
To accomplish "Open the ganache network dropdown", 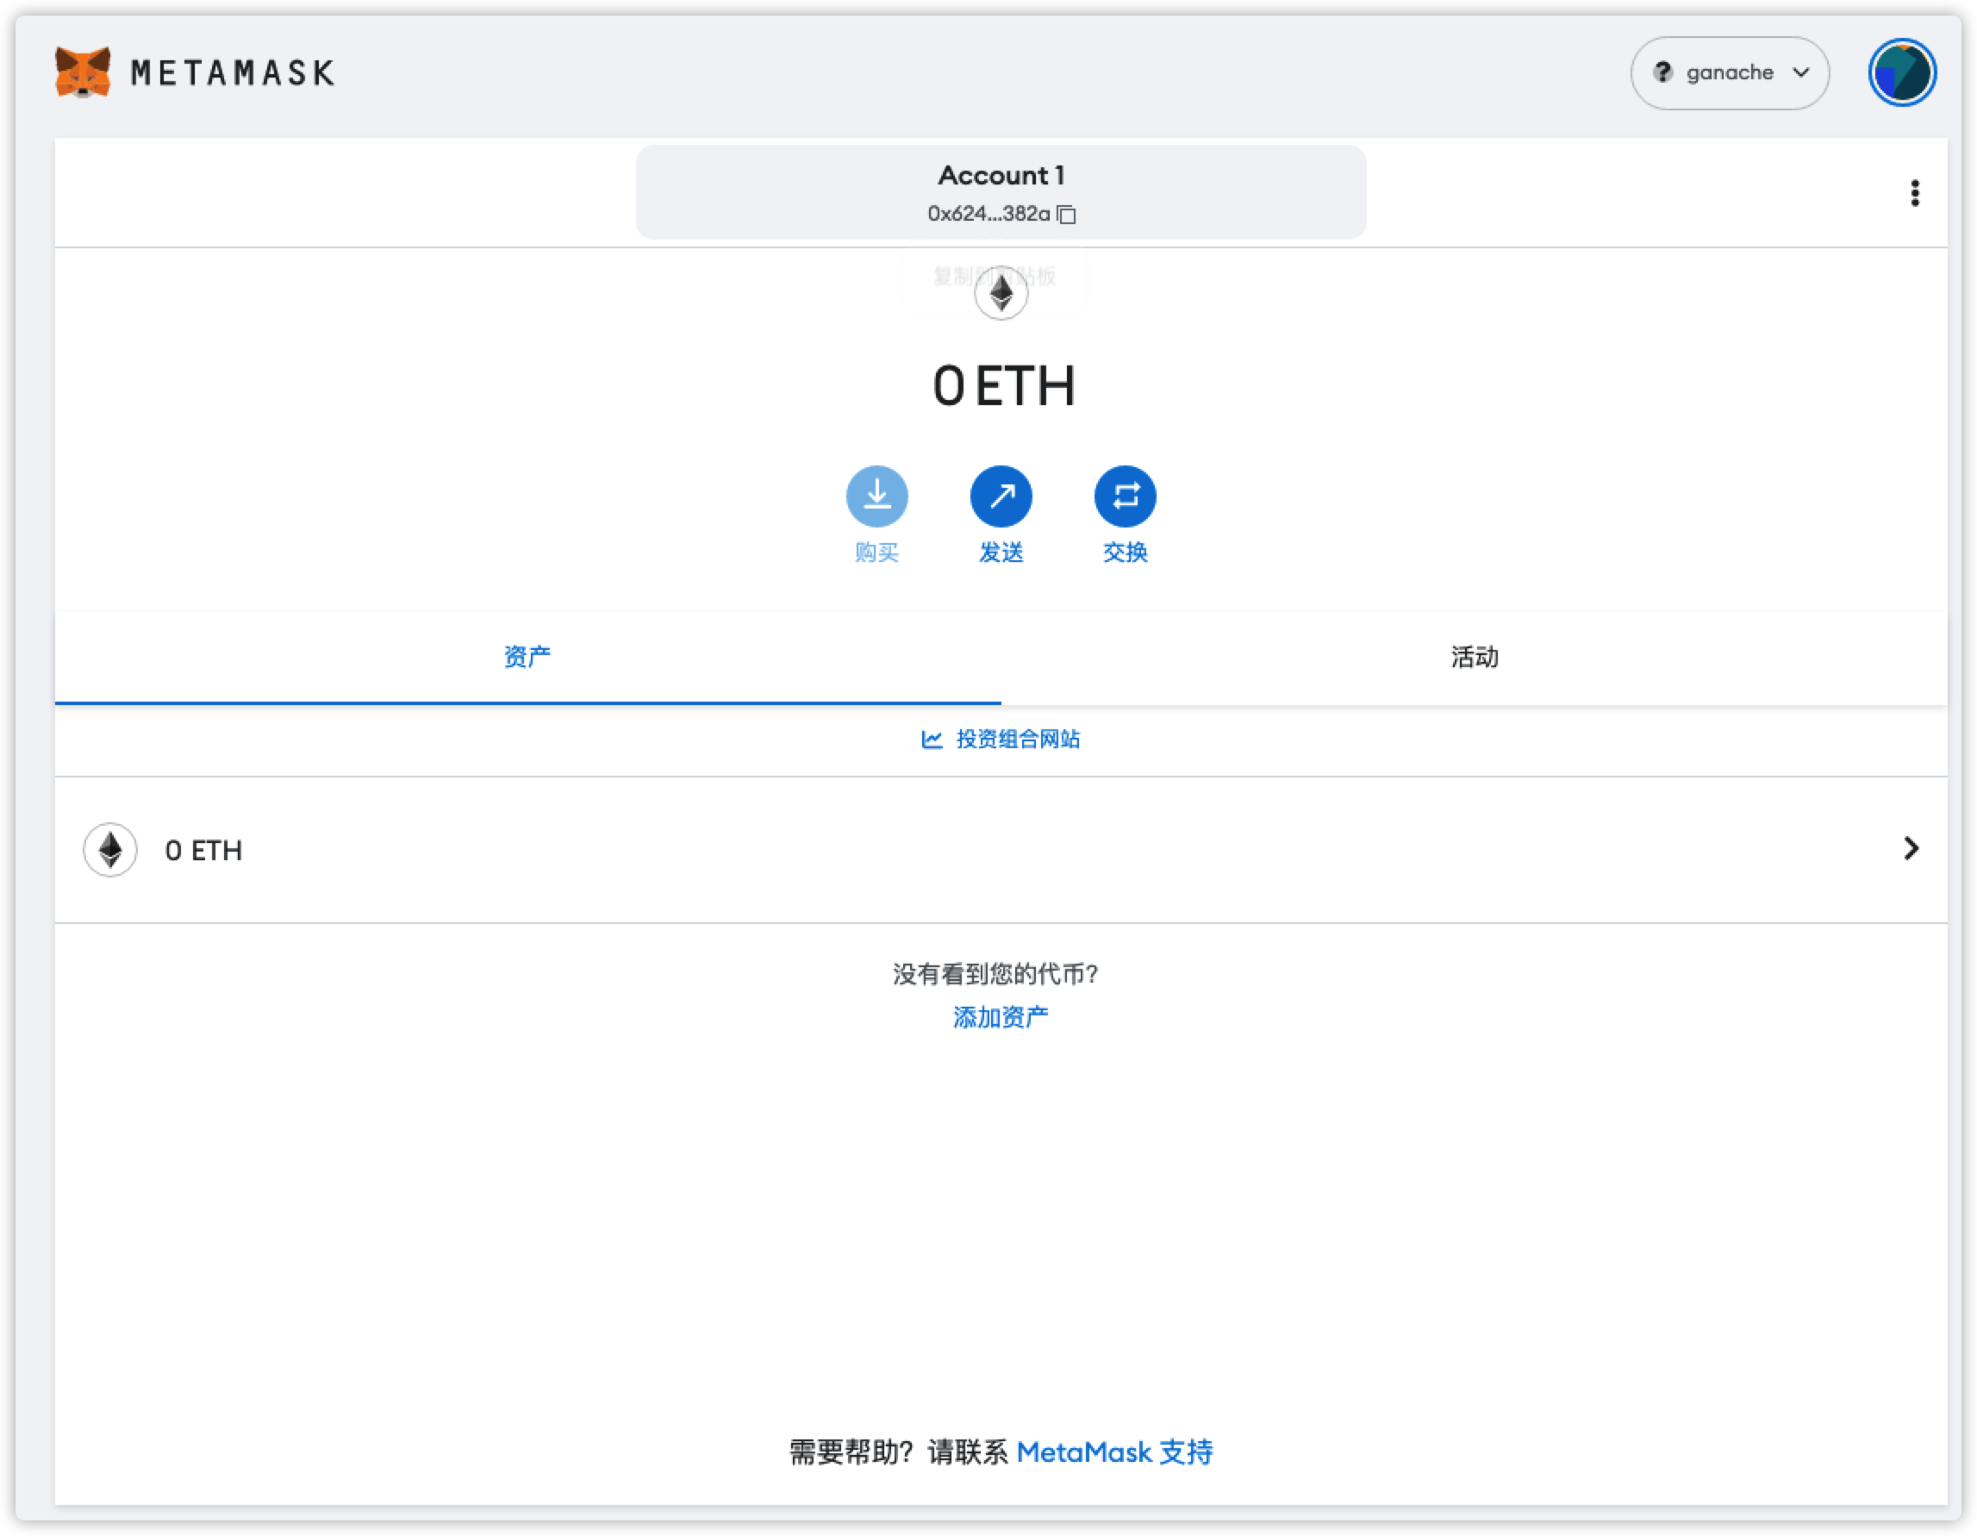I will tap(1729, 72).
